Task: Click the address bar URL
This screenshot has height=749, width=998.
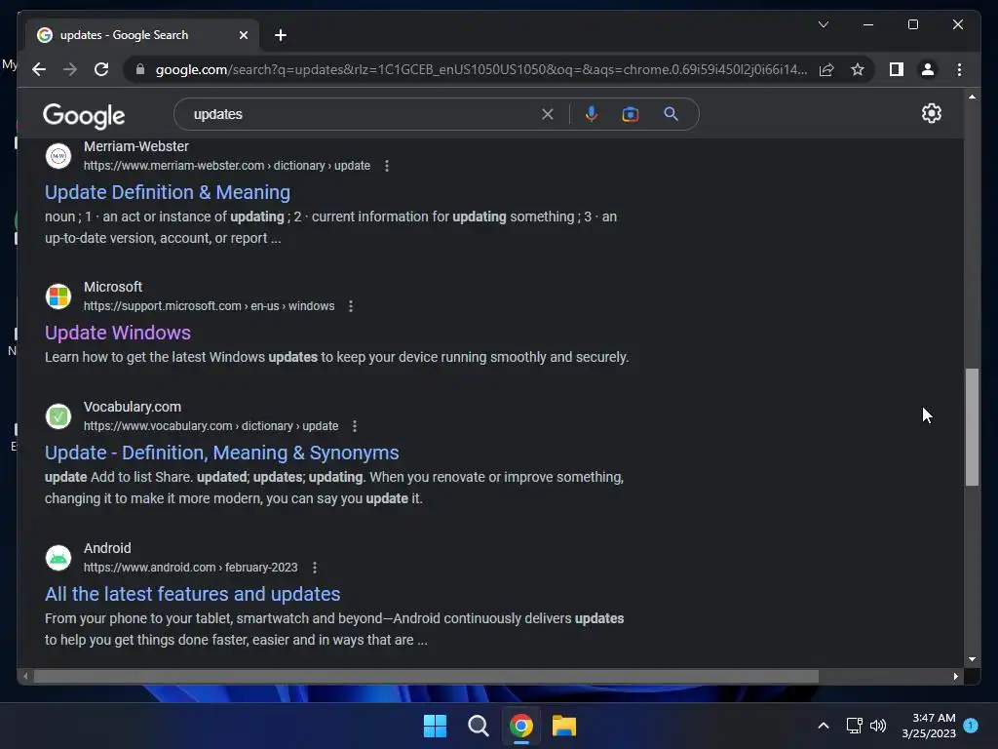Action: [x=481, y=69]
